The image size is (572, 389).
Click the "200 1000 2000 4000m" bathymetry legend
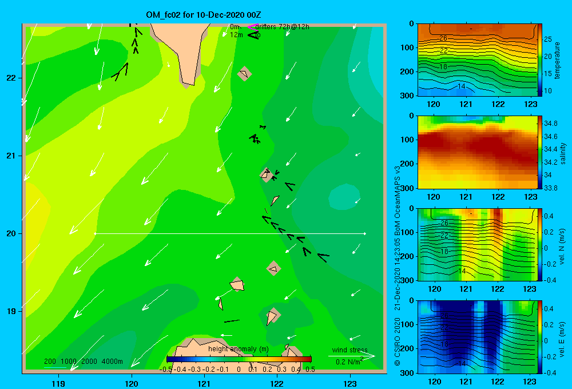(x=83, y=362)
